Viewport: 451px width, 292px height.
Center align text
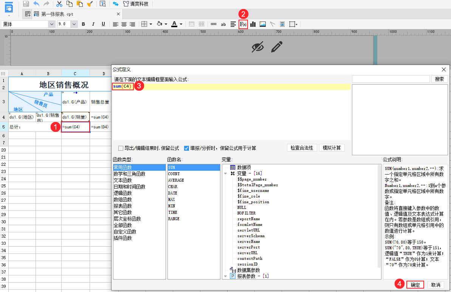[124, 24]
